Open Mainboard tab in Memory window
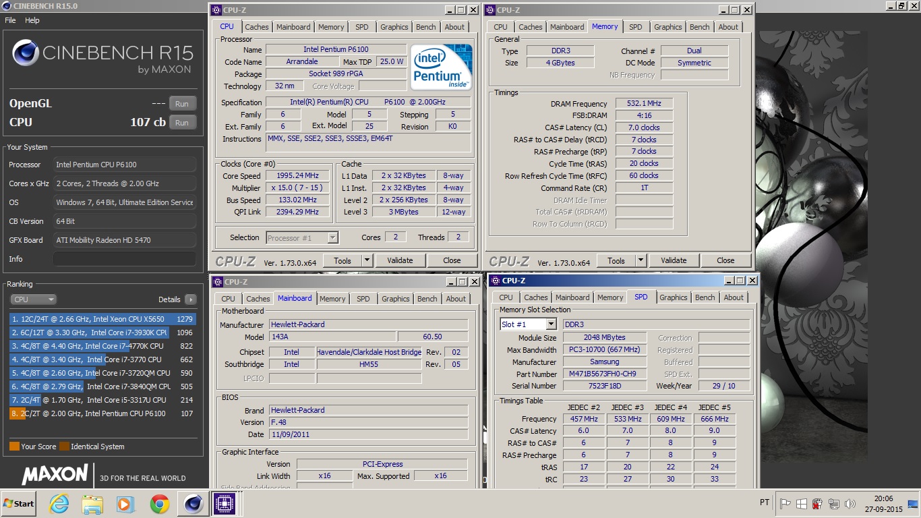The height and width of the screenshot is (518, 921). (567, 27)
